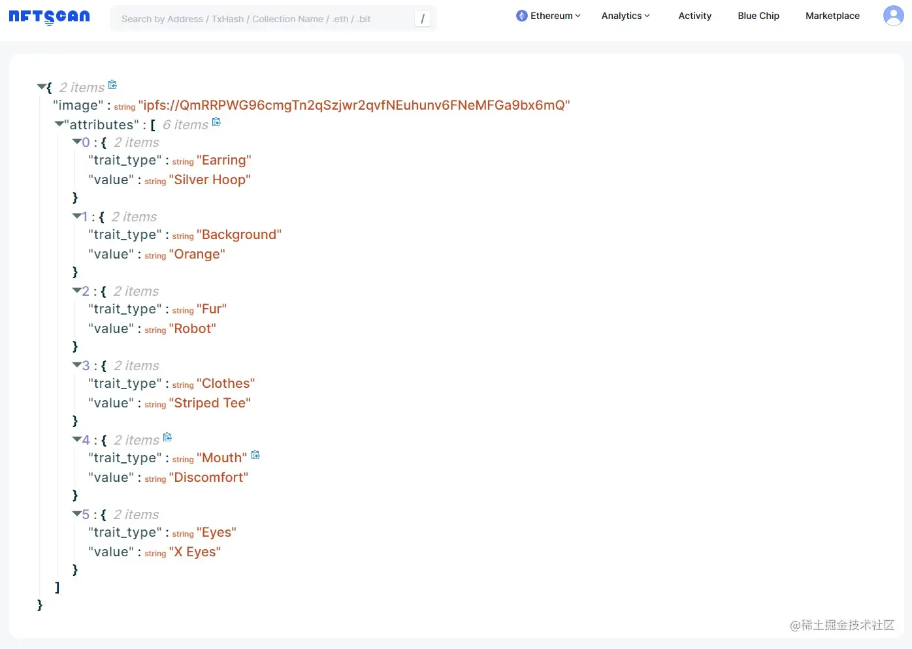
Task: Copy the "Mouth" trait_type value
Action: (255, 455)
